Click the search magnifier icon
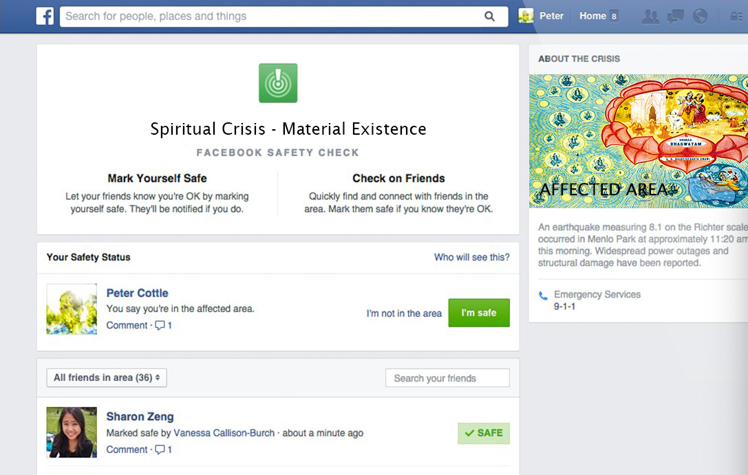 489,16
